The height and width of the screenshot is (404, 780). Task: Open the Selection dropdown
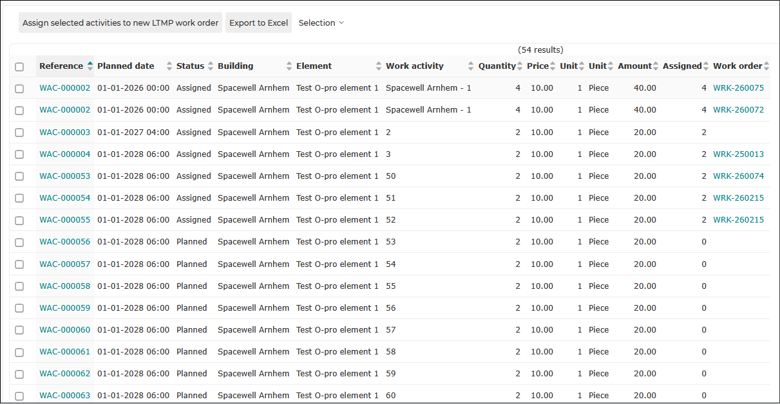click(321, 23)
